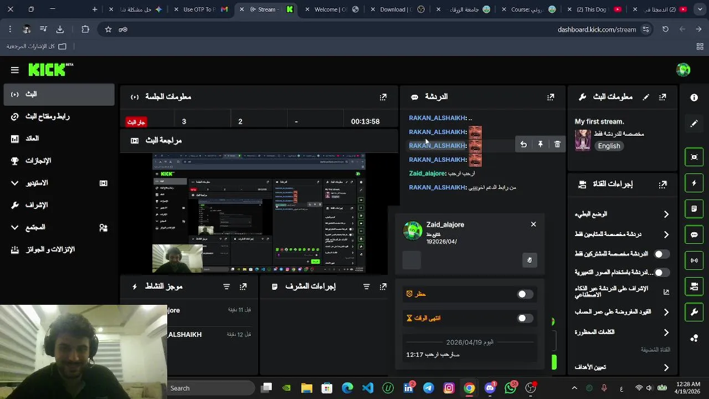Expand الاستديو section in the left menu

(15, 183)
